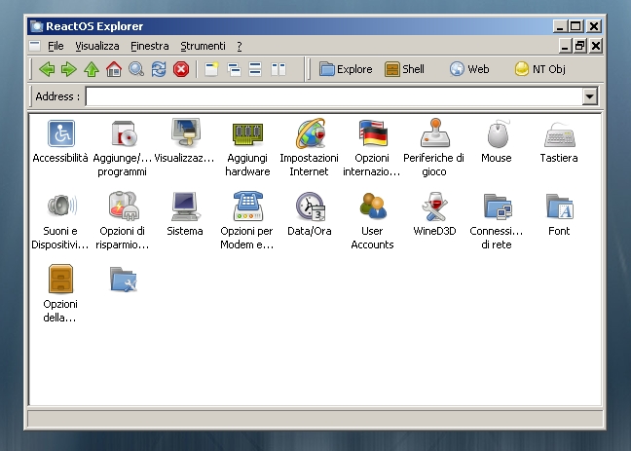Open the Strumenti menu

coord(203,47)
